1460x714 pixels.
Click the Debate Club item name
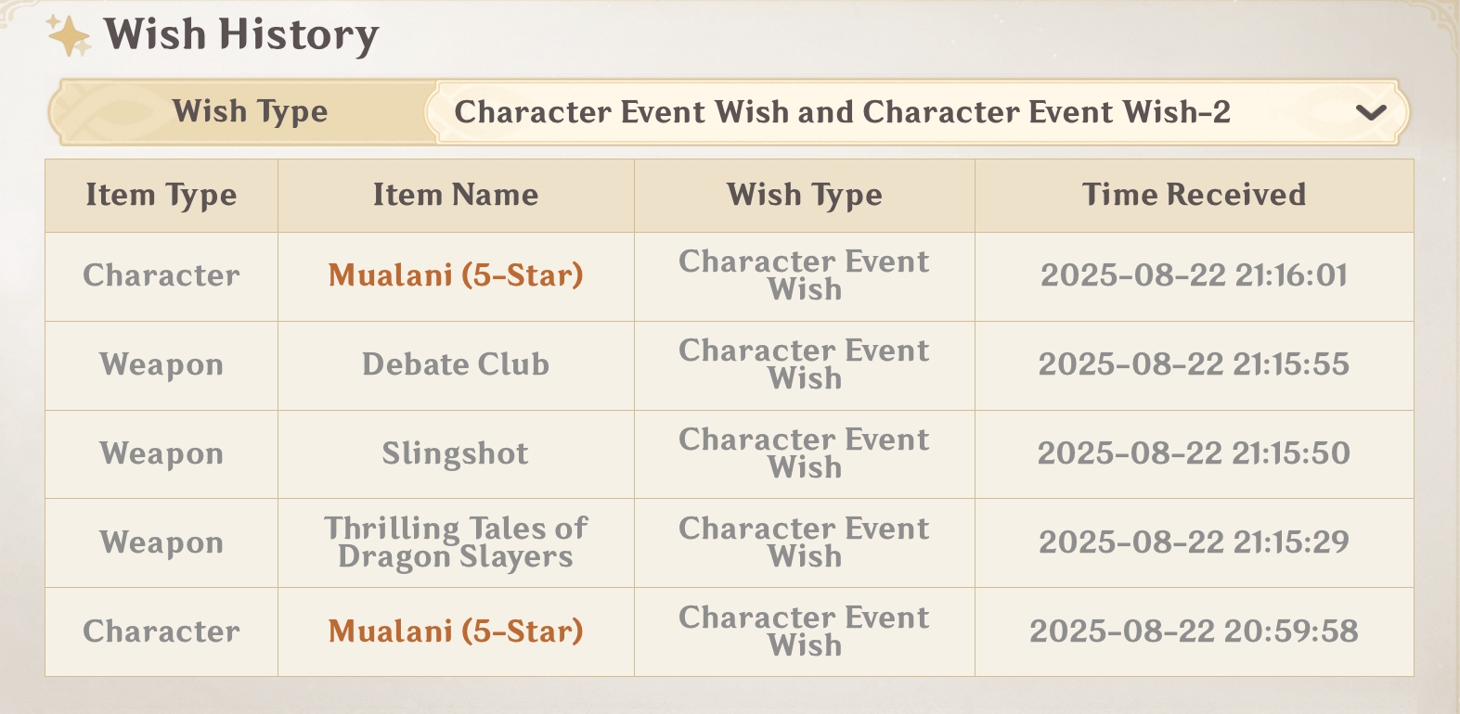tap(456, 364)
